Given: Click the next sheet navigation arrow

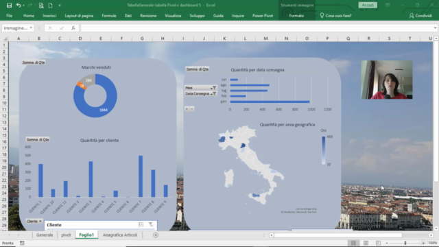Looking at the screenshot, I should (x=19, y=235).
